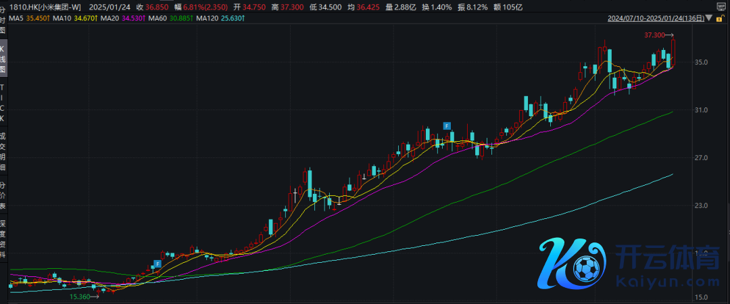This screenshot has width=730, height=304.
Task: Select the K线图 tab in sidebar
Action: coord(3,59)
